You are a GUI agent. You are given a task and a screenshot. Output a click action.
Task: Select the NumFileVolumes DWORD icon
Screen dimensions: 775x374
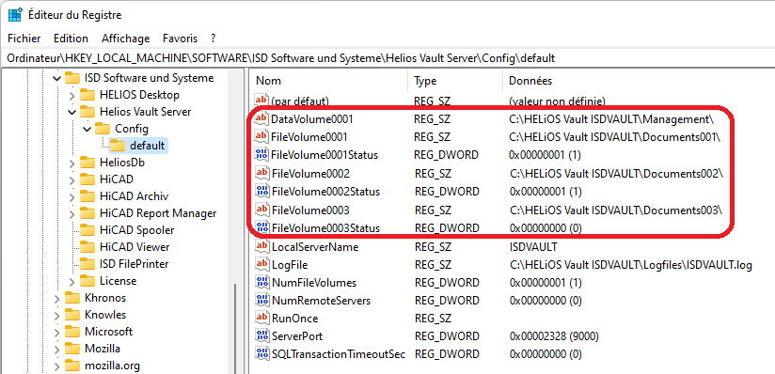pyautogui.click(x=262, y=283)
